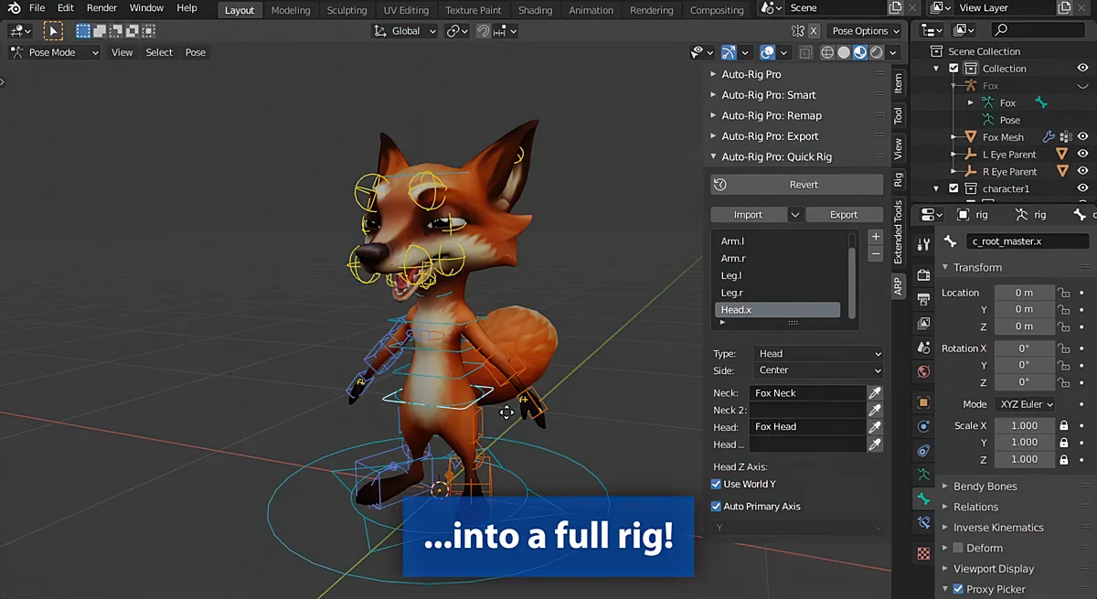Uncheck the Use World Y checkbox
Viewport: 1097px width, 599px height.
[x=717, y=484]
